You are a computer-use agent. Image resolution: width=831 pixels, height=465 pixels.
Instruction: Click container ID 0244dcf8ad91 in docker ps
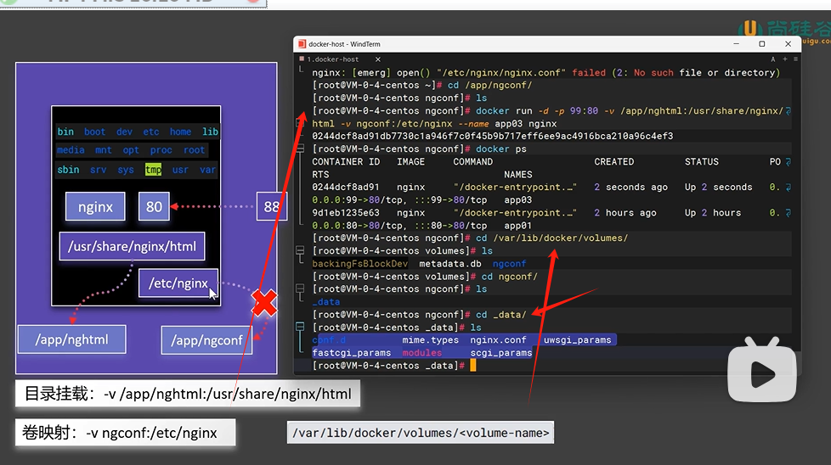(x=346, y=187)
